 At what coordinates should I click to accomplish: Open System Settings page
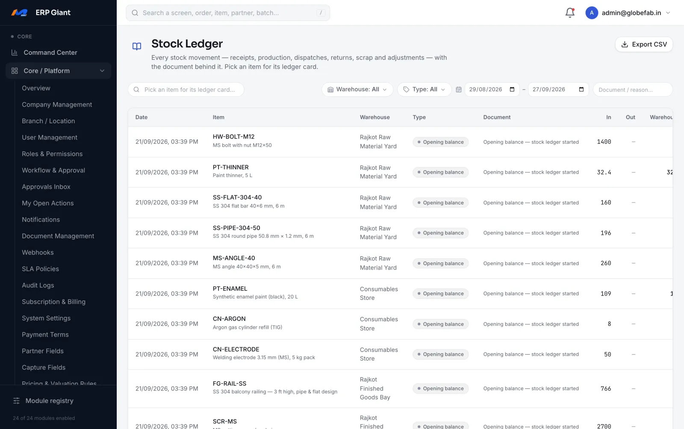(46, 318)
